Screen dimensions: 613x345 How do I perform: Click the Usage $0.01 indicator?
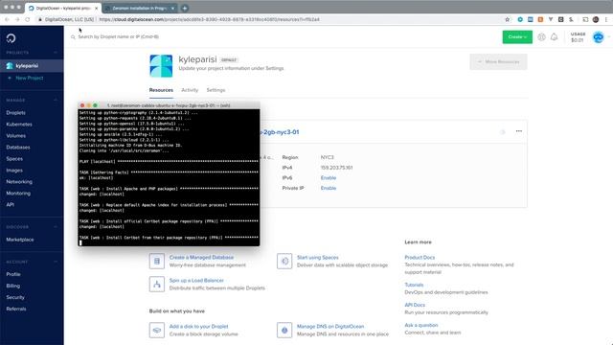(x=578, y=37)
